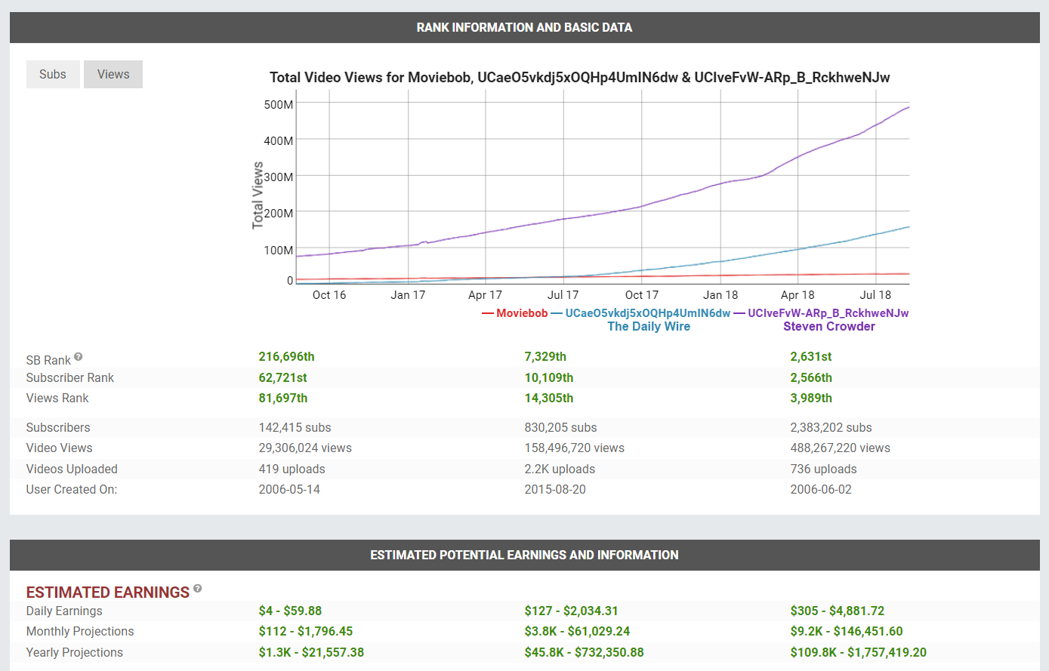Click the 100M y-axis label
Image resolution: width=1049 pixels, height=671 pixels.
[x=279, y=250]
